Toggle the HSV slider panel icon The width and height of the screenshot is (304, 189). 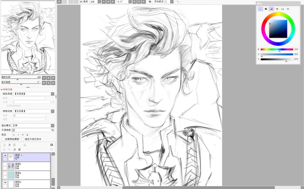(272, 9)
